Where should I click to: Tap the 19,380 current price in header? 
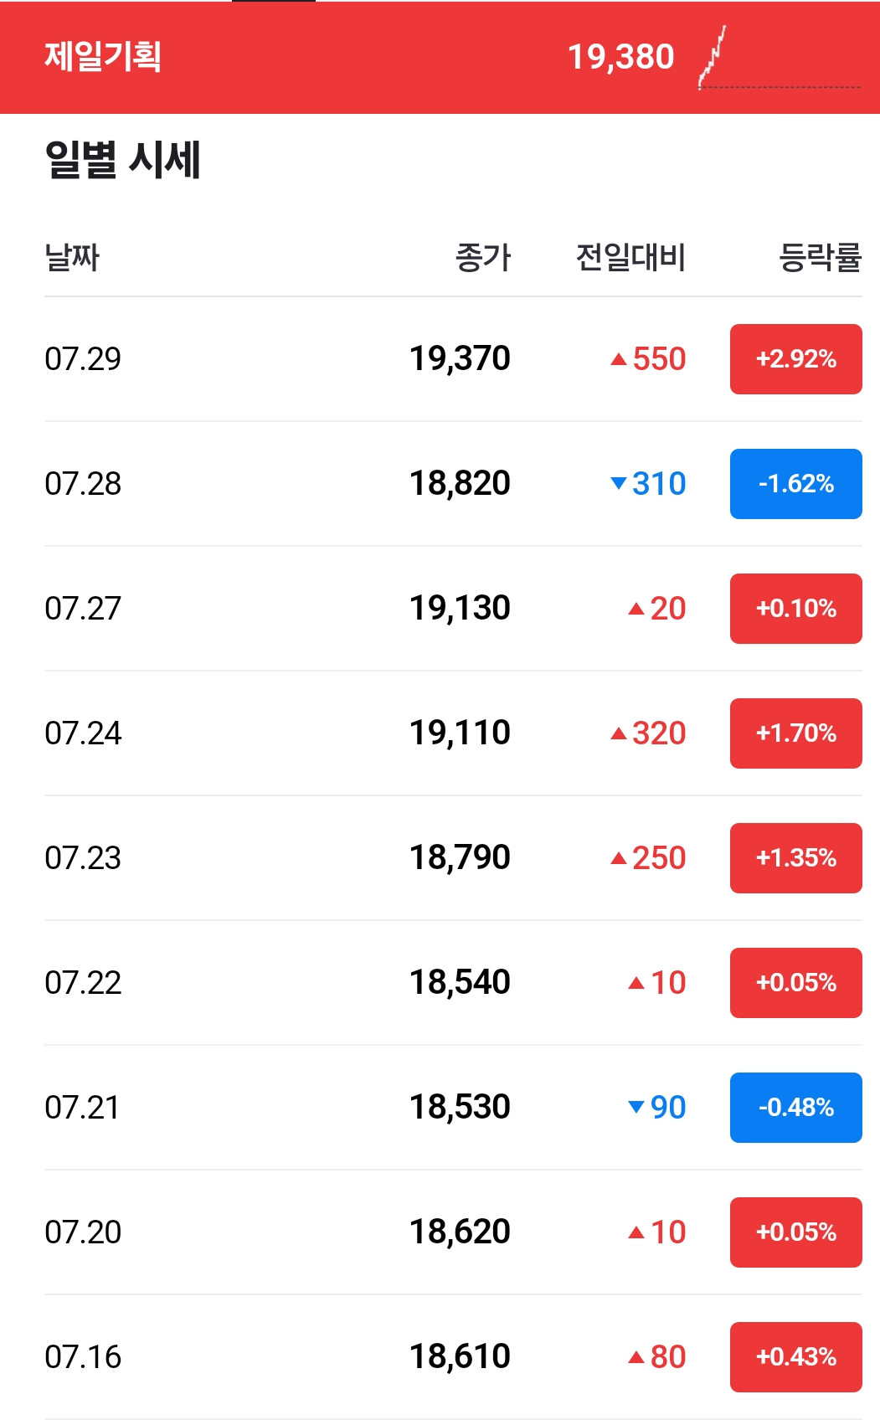click(x=620, y=57)
